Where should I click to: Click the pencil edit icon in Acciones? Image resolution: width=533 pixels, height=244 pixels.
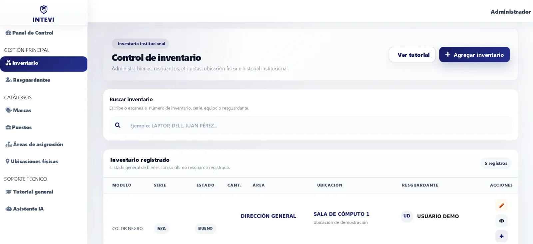tap(501, 205)
